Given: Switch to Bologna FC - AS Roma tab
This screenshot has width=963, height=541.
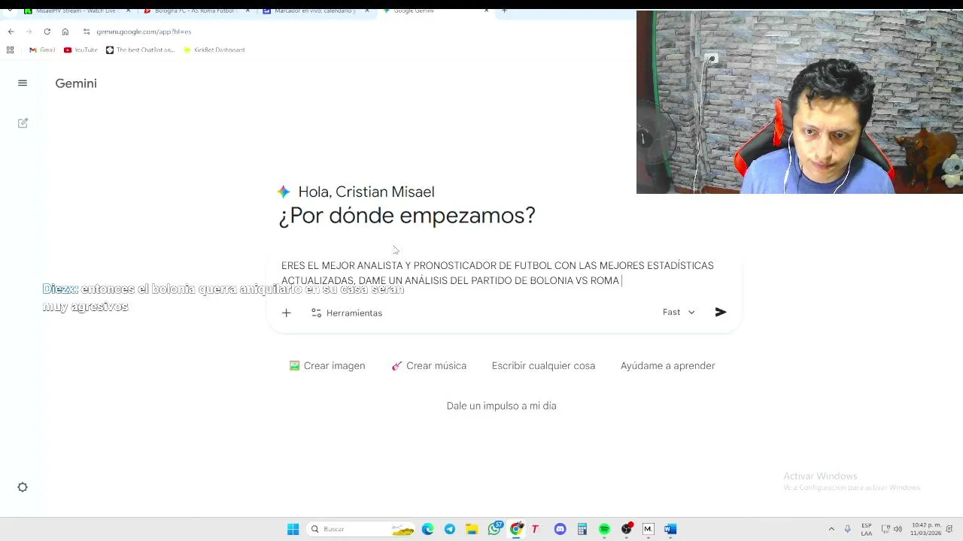Looking at the screenshot, I should pos(196,11).
